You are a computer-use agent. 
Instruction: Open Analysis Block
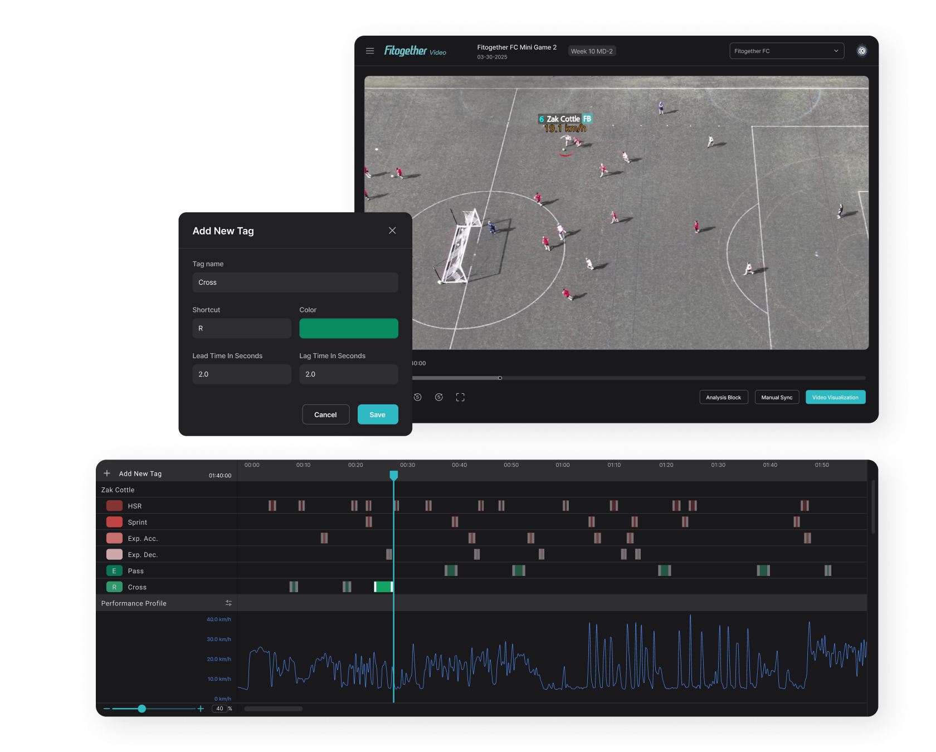tap(724, 397)
